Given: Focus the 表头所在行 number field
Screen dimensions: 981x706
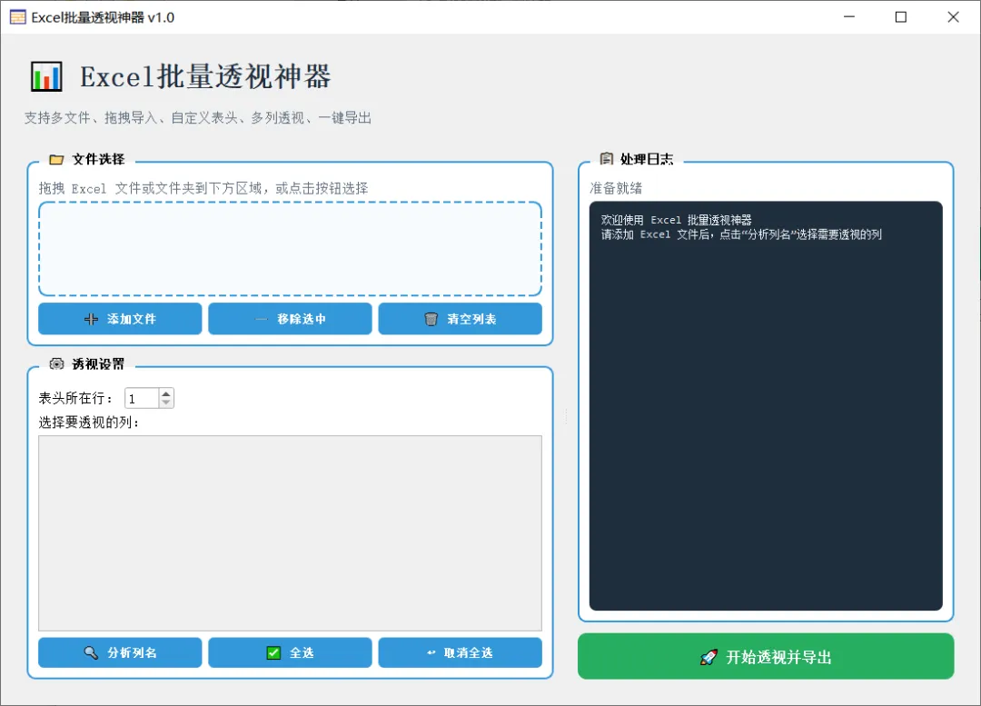Looking at the screenshot, I should tap(143, 398).
